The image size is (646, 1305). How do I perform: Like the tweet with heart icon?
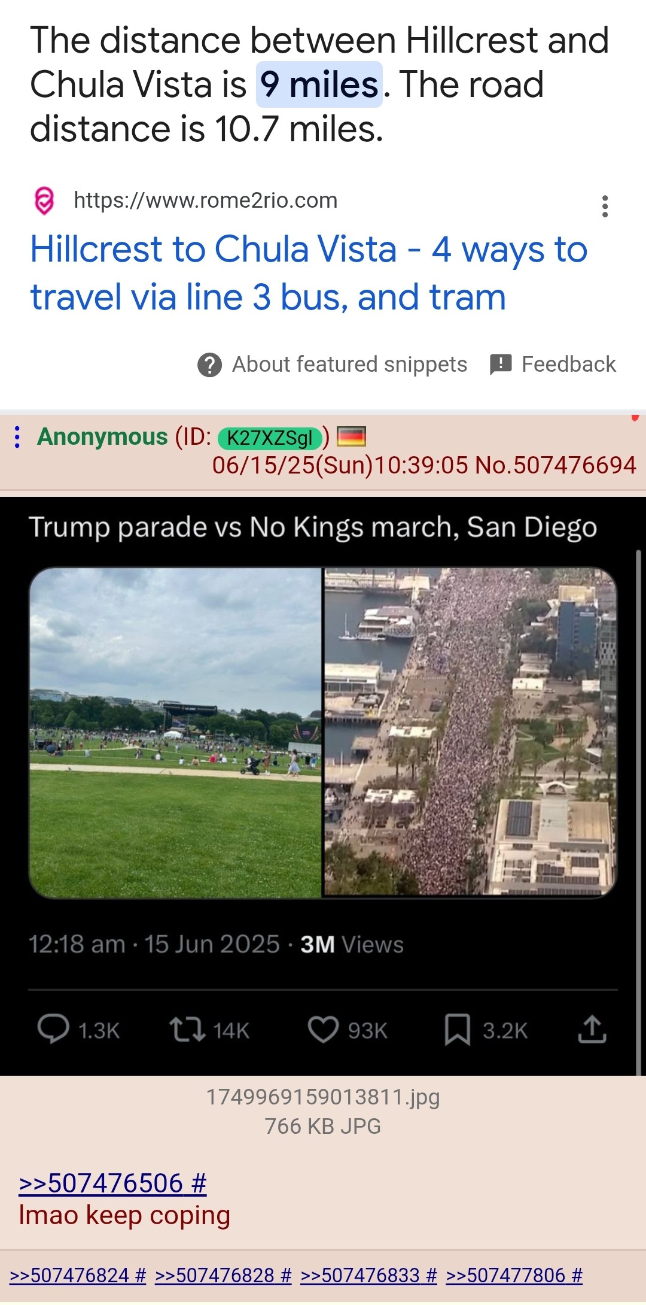click(323, 1030)
